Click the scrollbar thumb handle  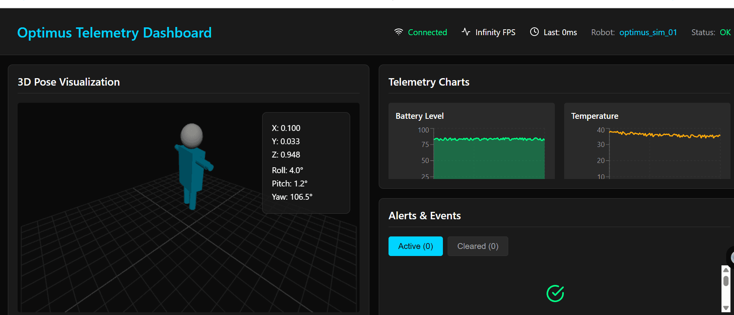click(x=726, y=281)
